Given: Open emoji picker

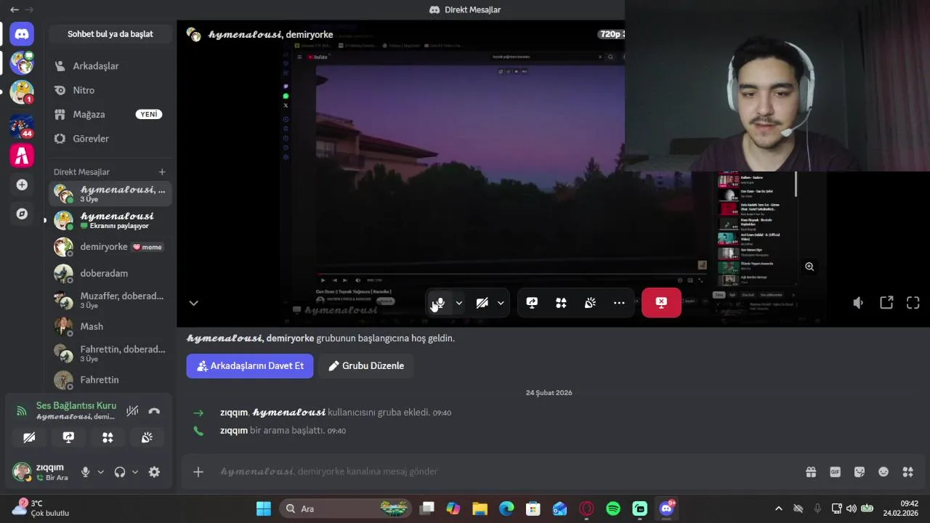Looking at the screenshot, I should point(883,472).
